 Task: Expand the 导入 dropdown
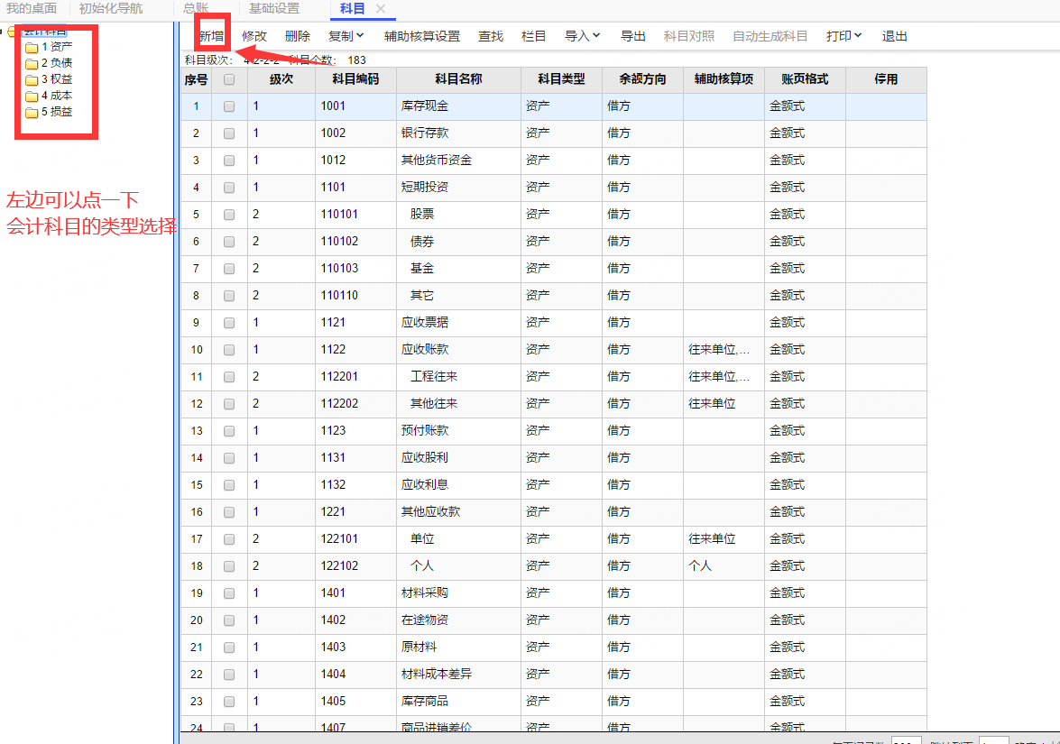tap(582, 36)
